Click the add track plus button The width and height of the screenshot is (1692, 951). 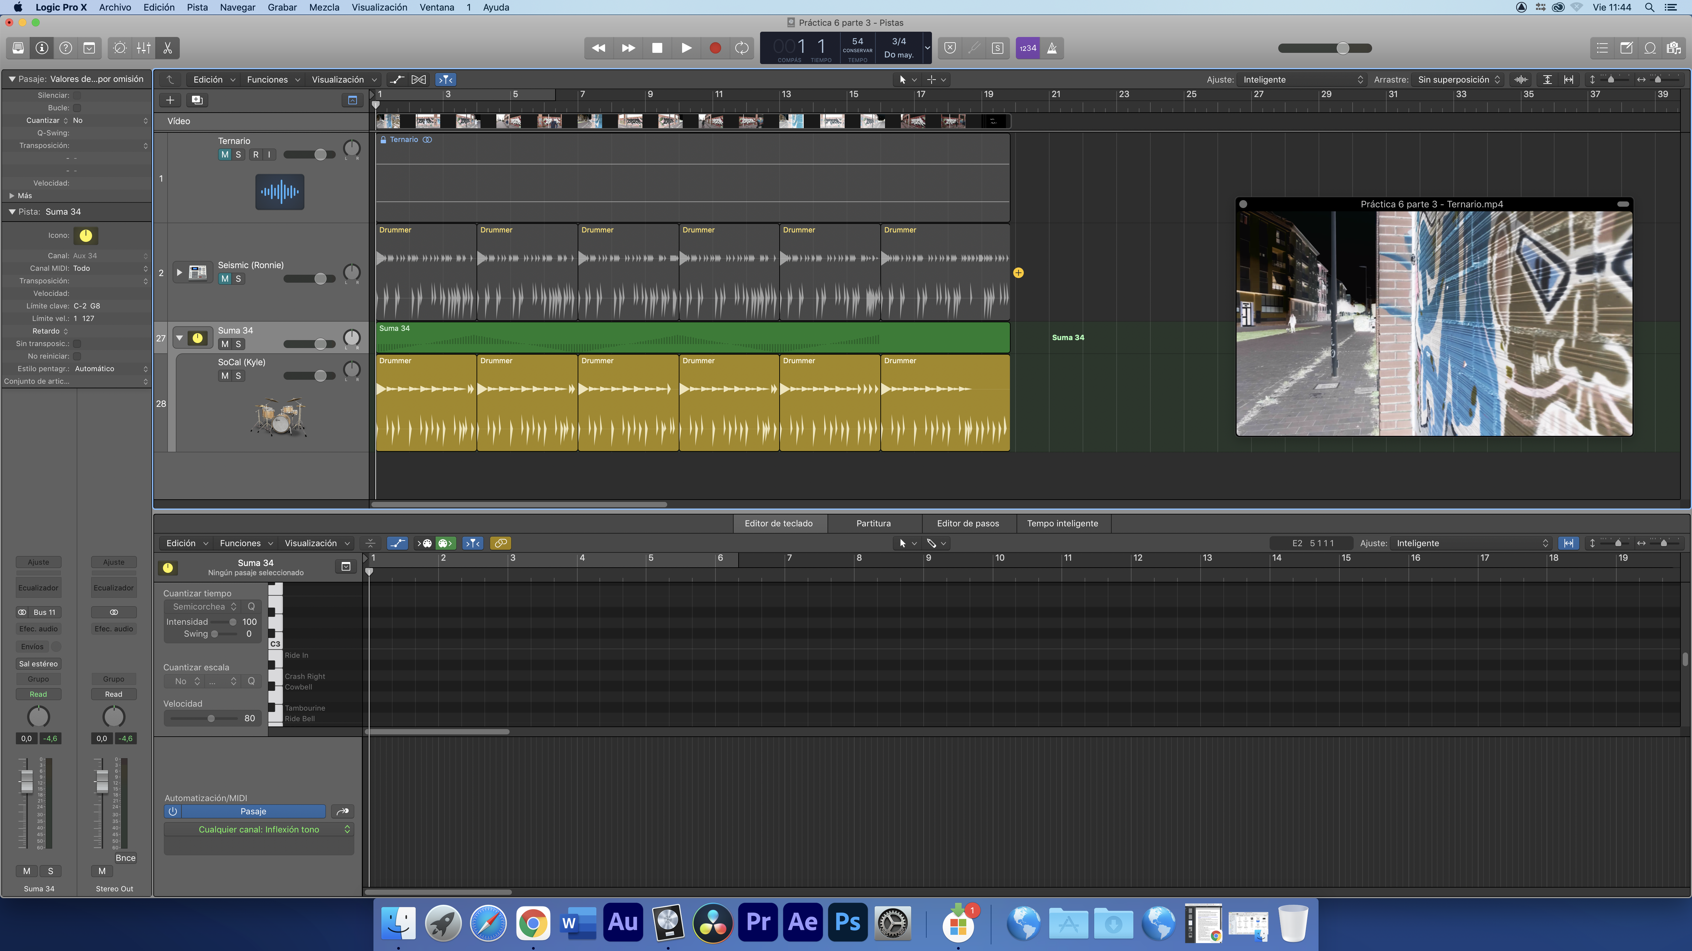170,100
